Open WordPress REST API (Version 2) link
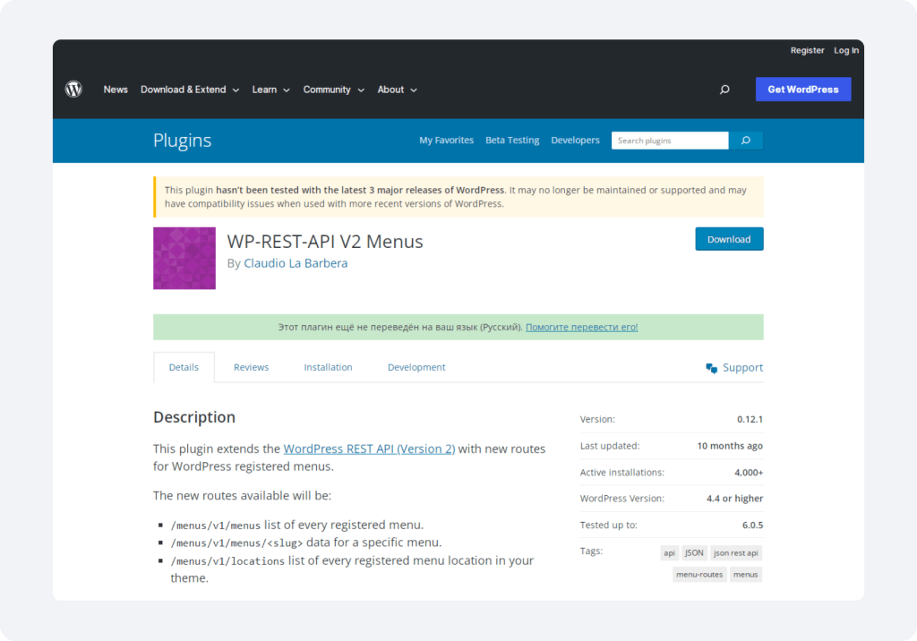 click(369, 449)
